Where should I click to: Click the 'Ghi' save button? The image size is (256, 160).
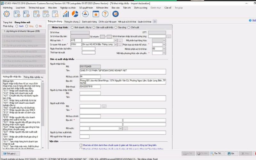[x=233, y=154]
